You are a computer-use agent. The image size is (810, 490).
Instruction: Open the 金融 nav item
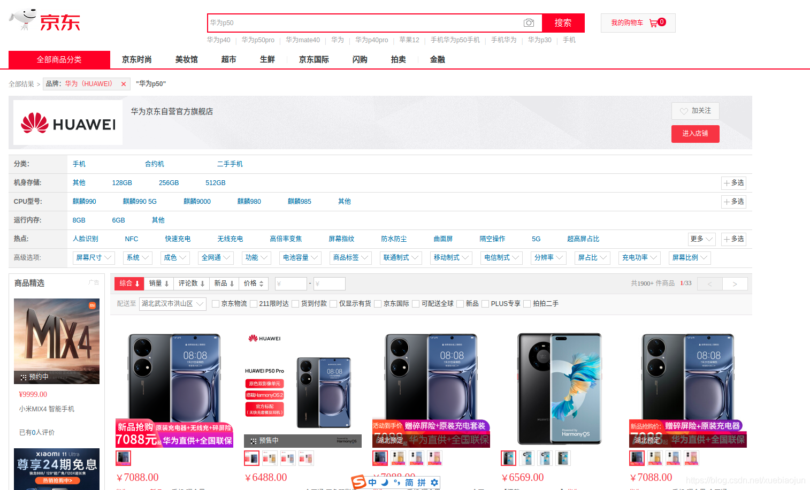coord(438,59)
